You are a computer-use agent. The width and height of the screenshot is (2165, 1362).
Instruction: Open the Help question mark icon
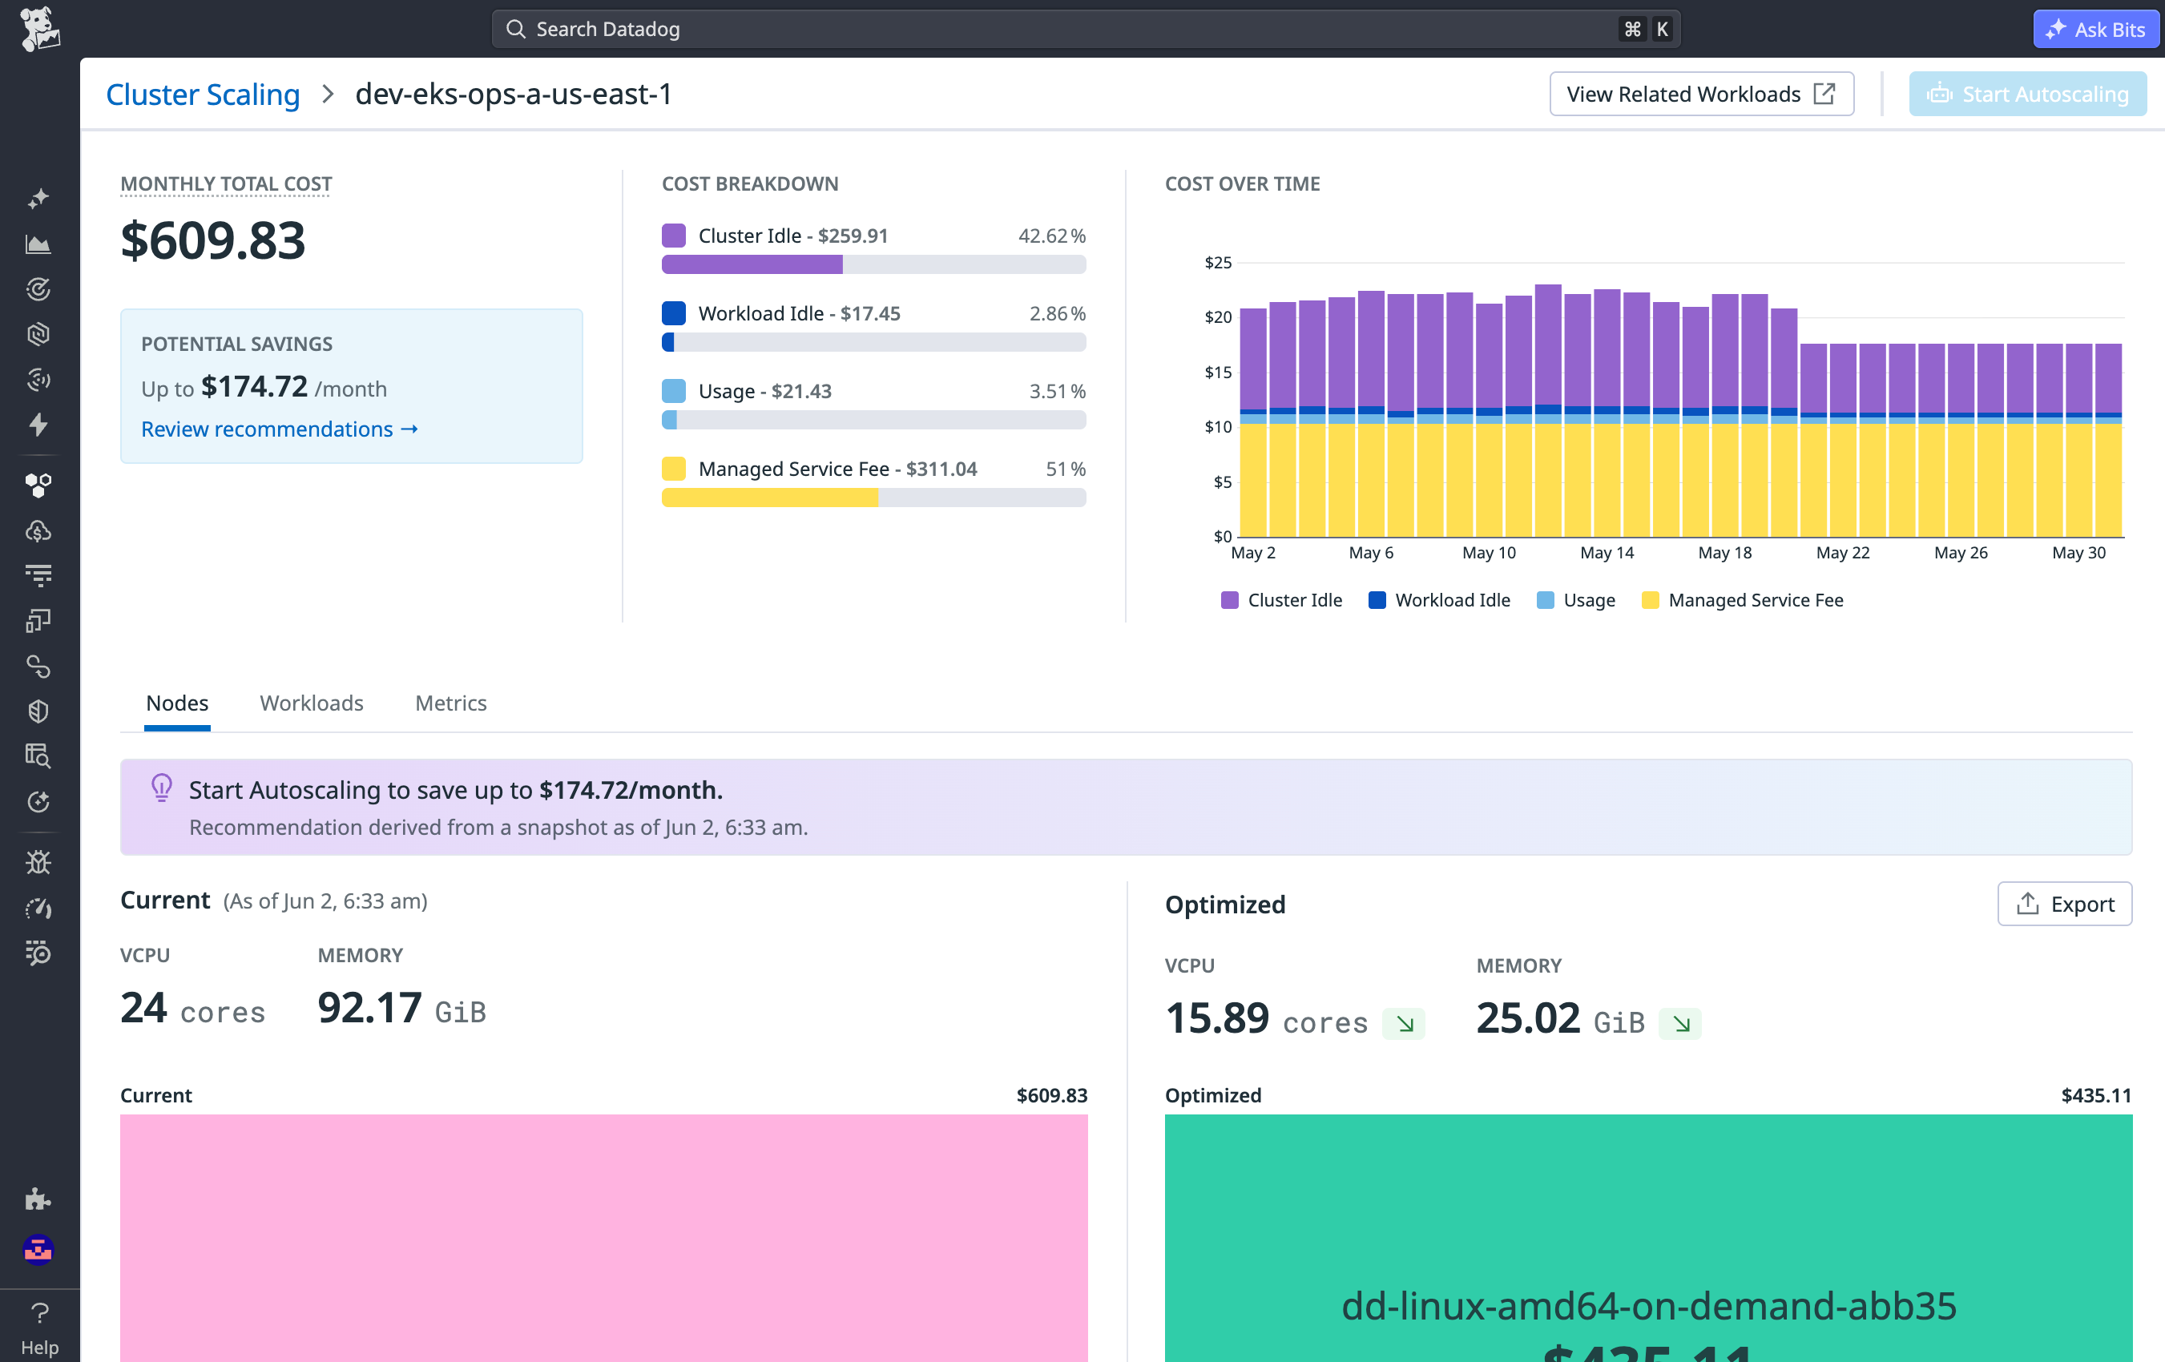point(39,1313)
